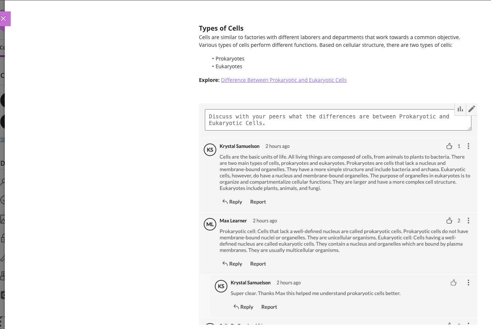Image resolution: width=491 pixels, height=329 pixels.
Task: Open Difference Between Prokaryotic and Eukaryotic Cells link
Action: (x=284, y=80)
